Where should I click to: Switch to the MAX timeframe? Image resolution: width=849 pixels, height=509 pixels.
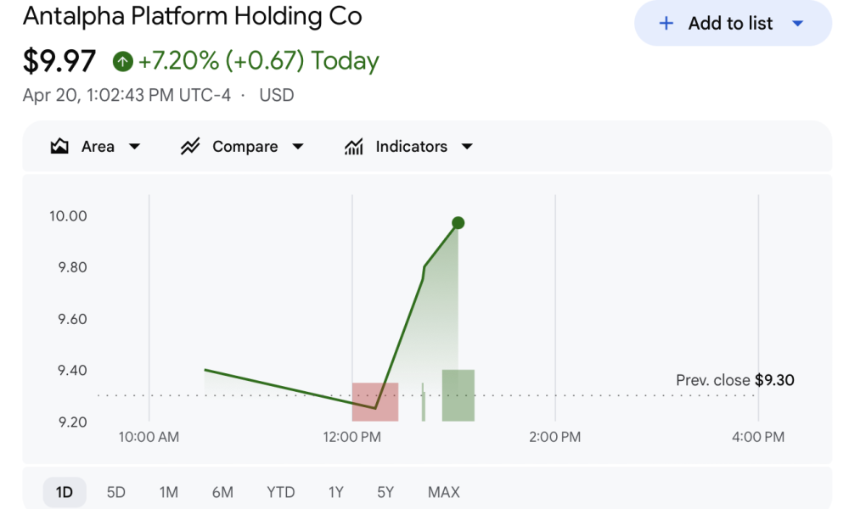tap(443, 491)
